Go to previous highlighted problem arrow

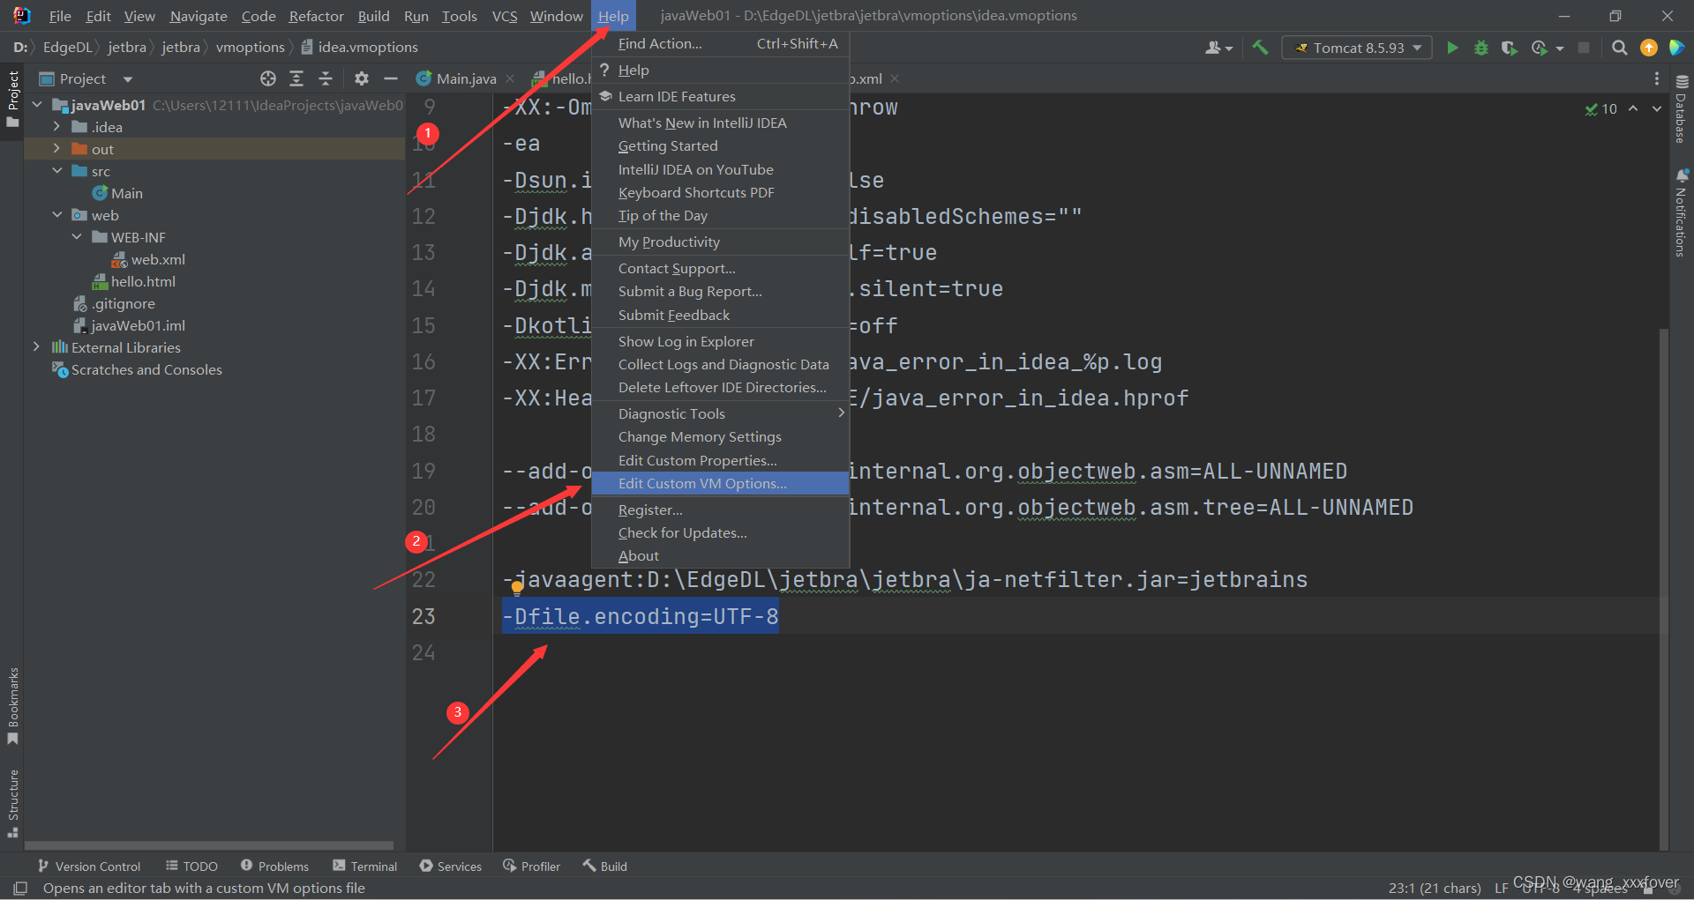tap(1633, 108)
